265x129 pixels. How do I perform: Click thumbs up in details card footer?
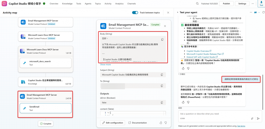[161, 123]
